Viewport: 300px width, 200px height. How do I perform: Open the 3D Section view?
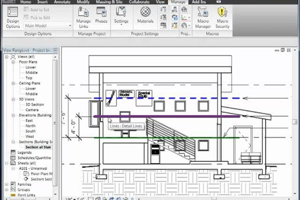coord(34,104)
